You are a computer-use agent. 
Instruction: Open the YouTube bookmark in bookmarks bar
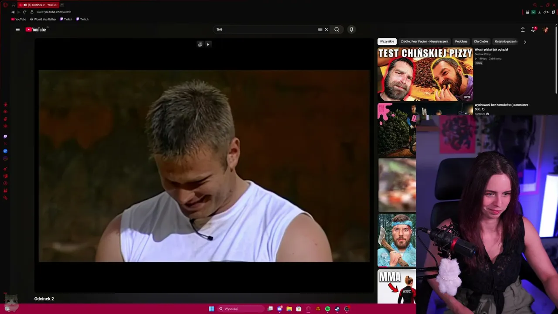(x=19, y=19)
